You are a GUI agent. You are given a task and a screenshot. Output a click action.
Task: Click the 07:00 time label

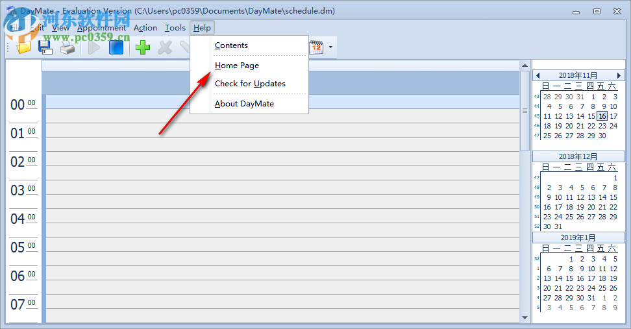(x=23, y=304)
